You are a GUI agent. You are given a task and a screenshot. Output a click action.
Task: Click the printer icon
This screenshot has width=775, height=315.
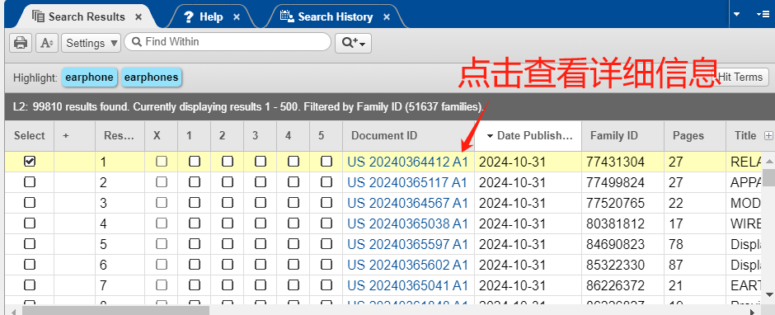[x=21, y=43]
